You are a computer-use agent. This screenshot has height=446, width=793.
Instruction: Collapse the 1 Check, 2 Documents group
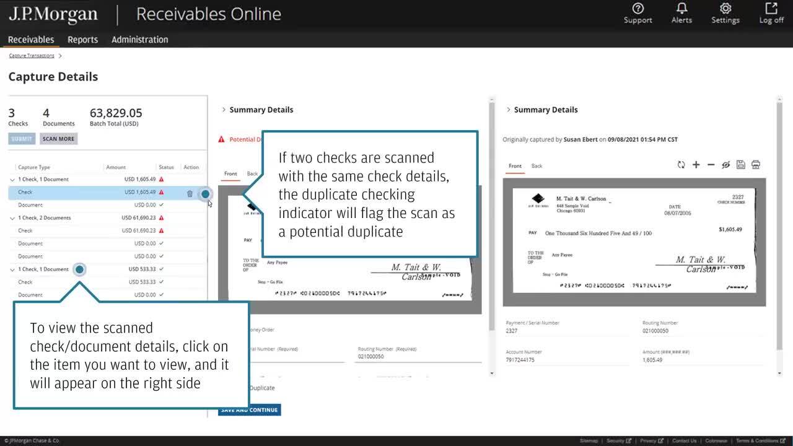[x=12, y=218]
